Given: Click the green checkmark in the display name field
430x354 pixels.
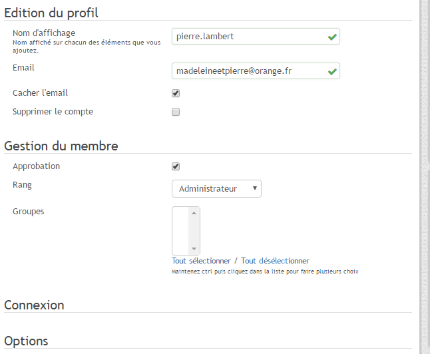Looking at the screenshot, I should [331, 37].
